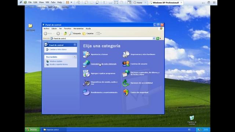This screenshot has height=132, width=235.
Task: Expand the Dirección address bar dropdown
Action: 154,38
